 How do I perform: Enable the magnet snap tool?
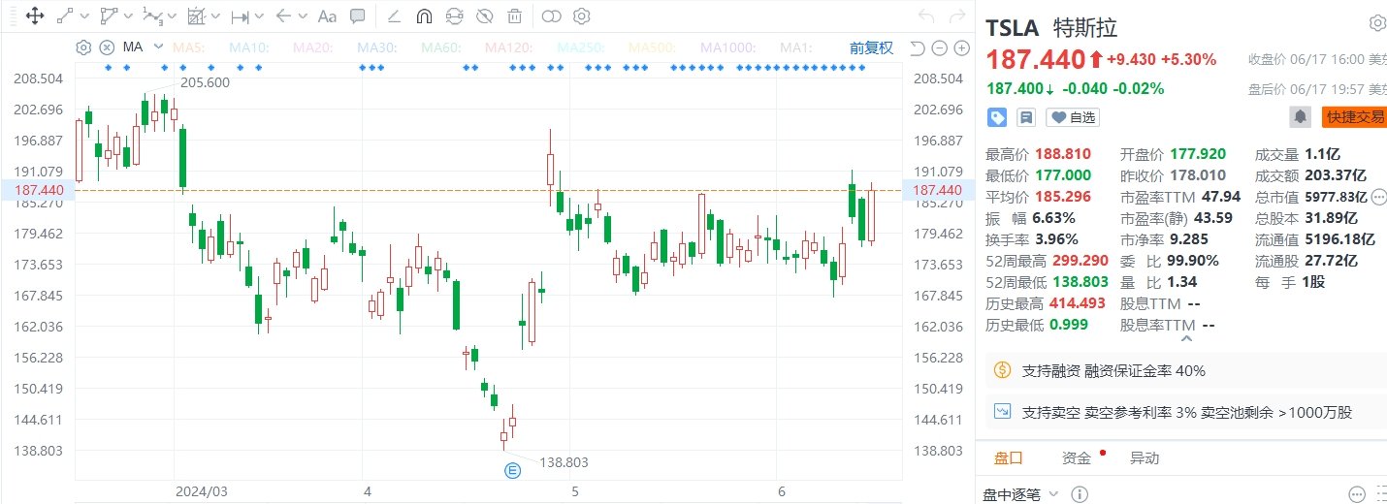click(x=424, y=16)
